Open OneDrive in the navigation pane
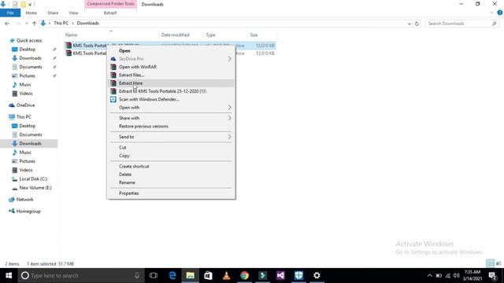The width and height of the screenshot is (504, 283). click(x=25, y=105)
